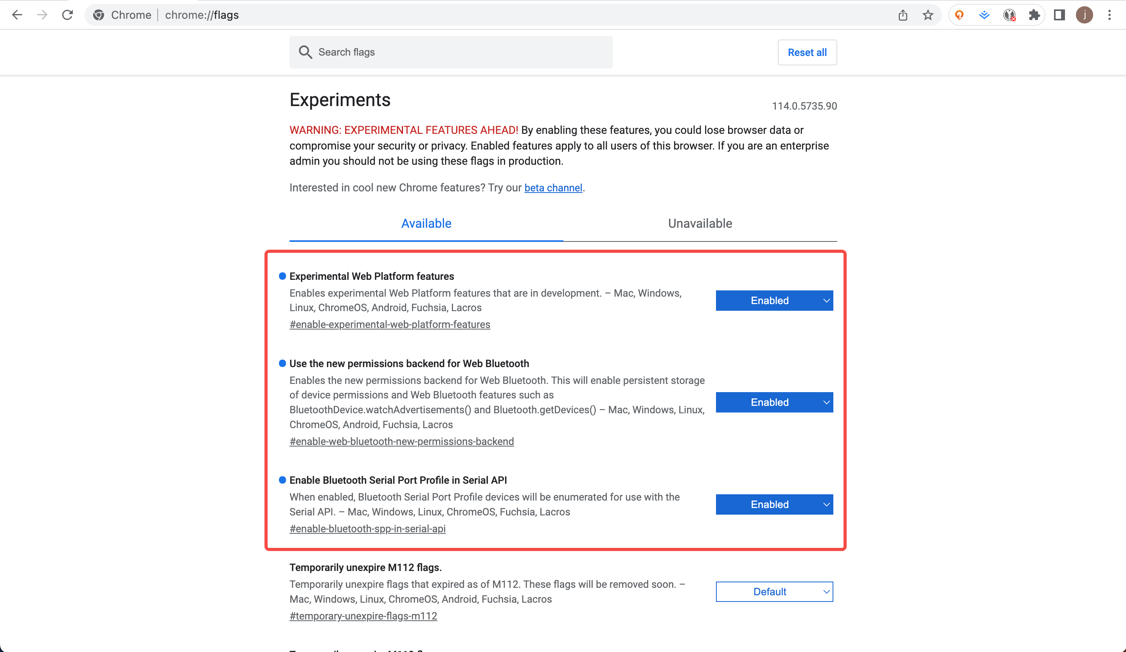
Task: Click the forward navigation arrow
Action: (42, 15)
